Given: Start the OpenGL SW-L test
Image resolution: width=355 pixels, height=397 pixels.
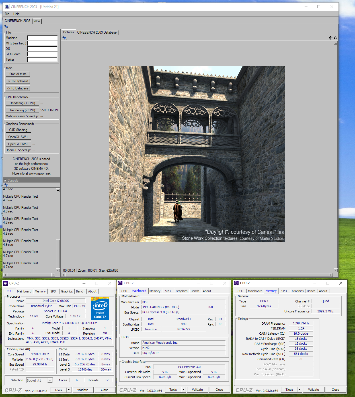Looking at the screenshot, I should tap(18, 137).
